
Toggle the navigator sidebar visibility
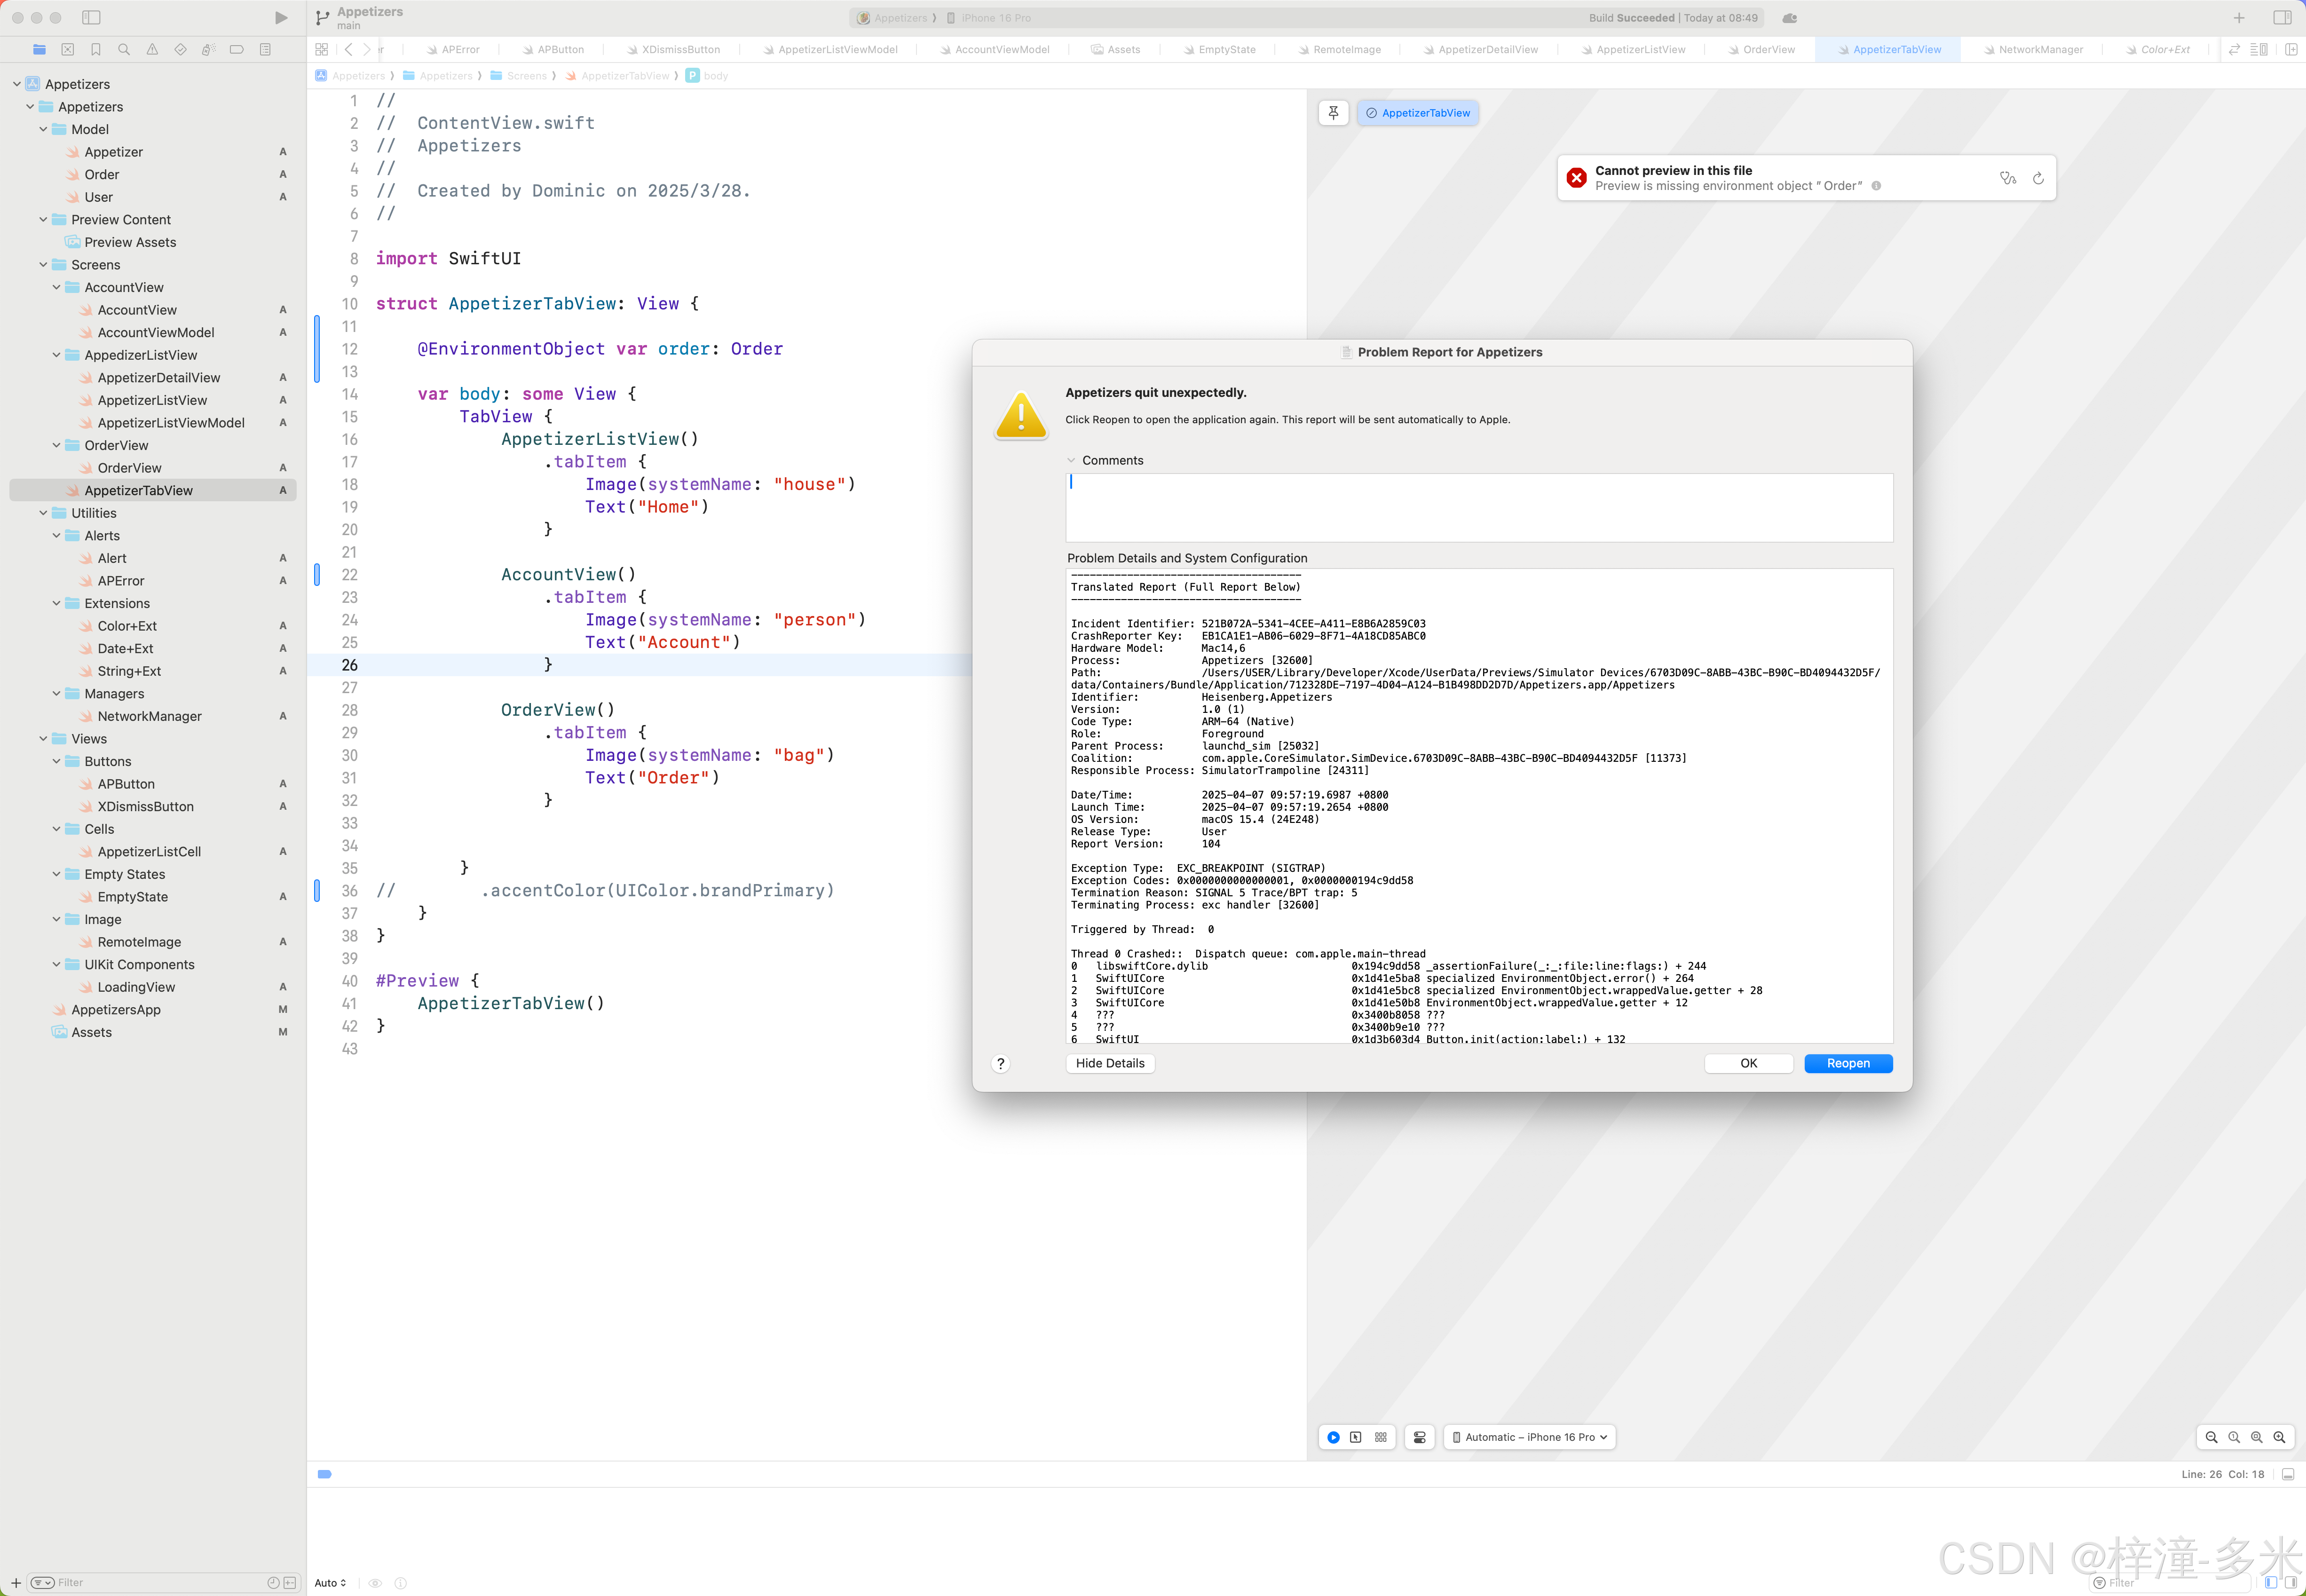tap(91, 18)
